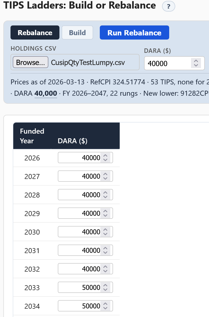Click the Run Rebalance button
Viewport: 209px width, 317px height.
[134, 33]
